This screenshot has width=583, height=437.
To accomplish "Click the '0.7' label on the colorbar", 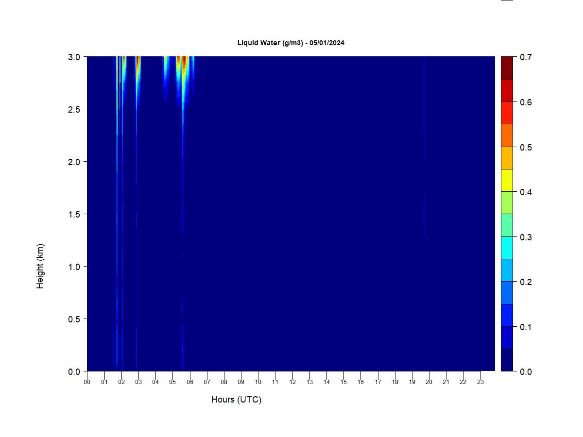I will tap(525, 57).
